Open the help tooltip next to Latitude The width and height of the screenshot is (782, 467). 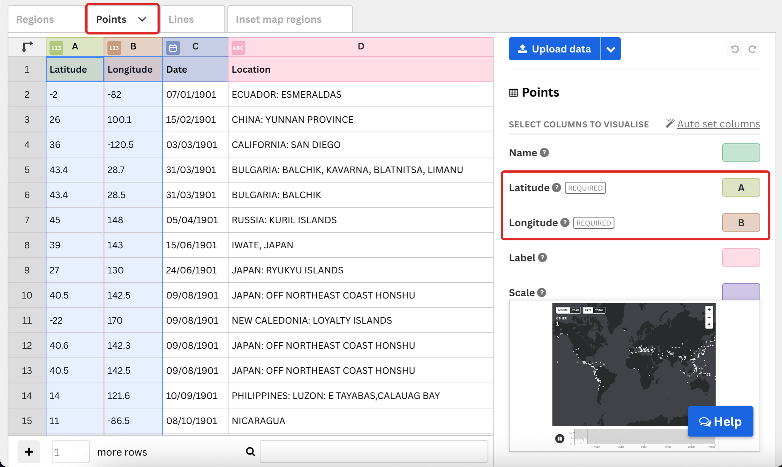point(557,187)
